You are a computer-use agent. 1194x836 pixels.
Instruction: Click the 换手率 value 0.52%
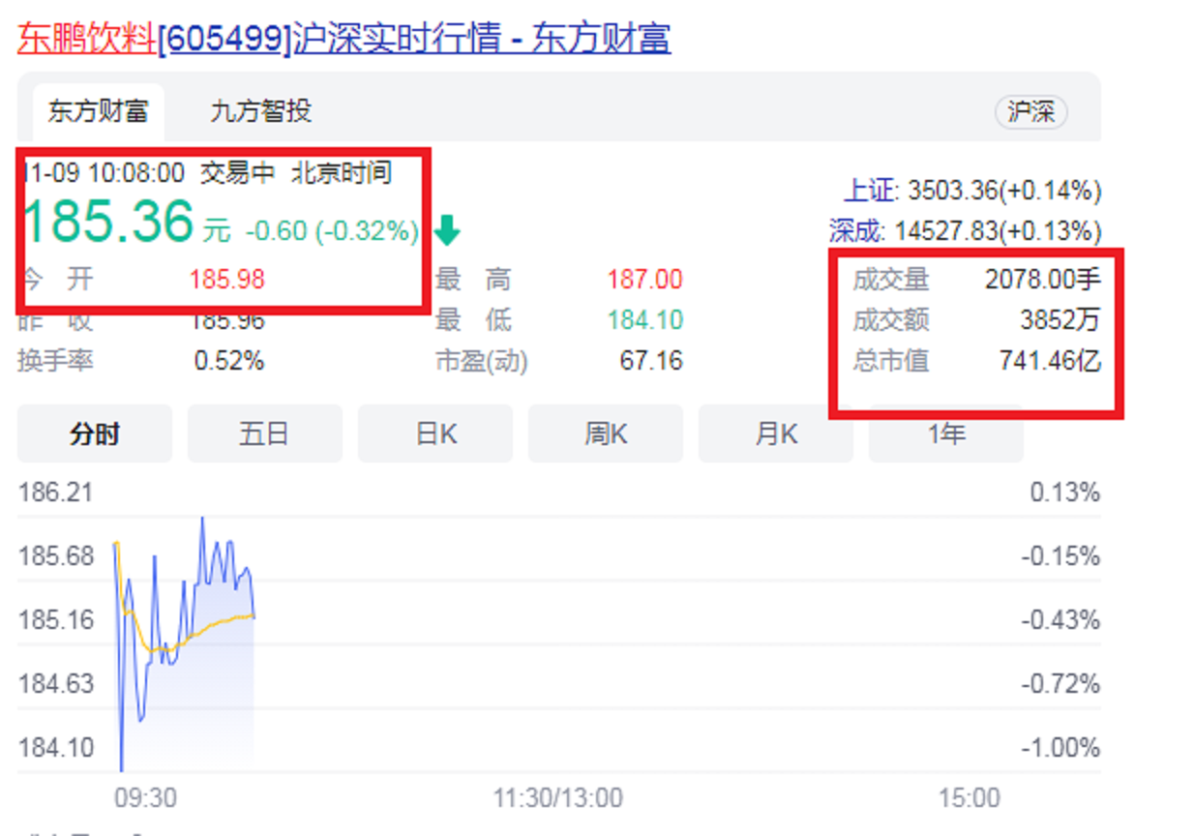tap(229, 361)
